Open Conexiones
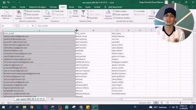Image resolution: width=196 pixels, height=110 pixels. pos(58,11)
